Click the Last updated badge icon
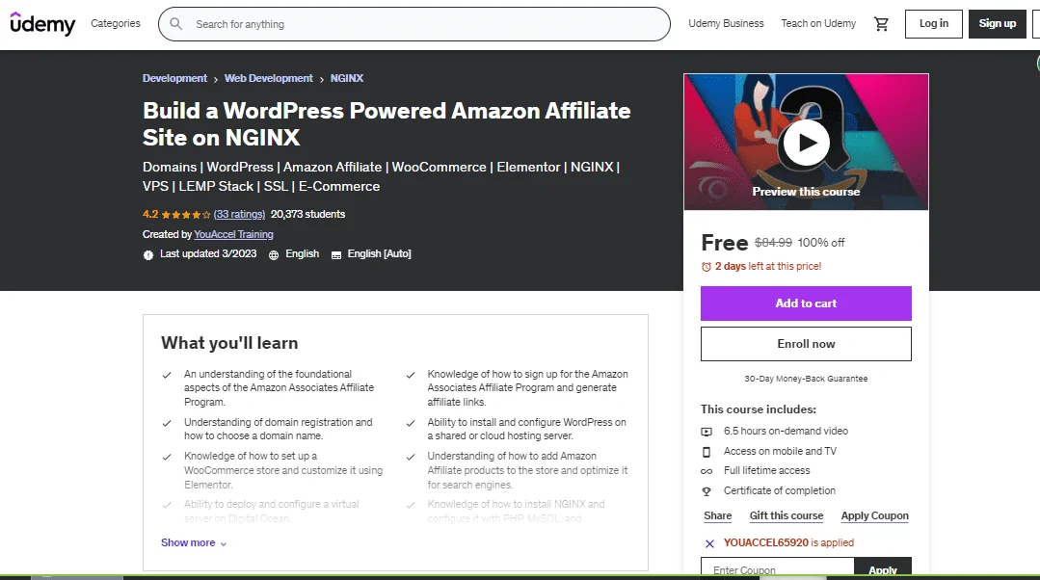1040x580 pixels. pos(147,255)
